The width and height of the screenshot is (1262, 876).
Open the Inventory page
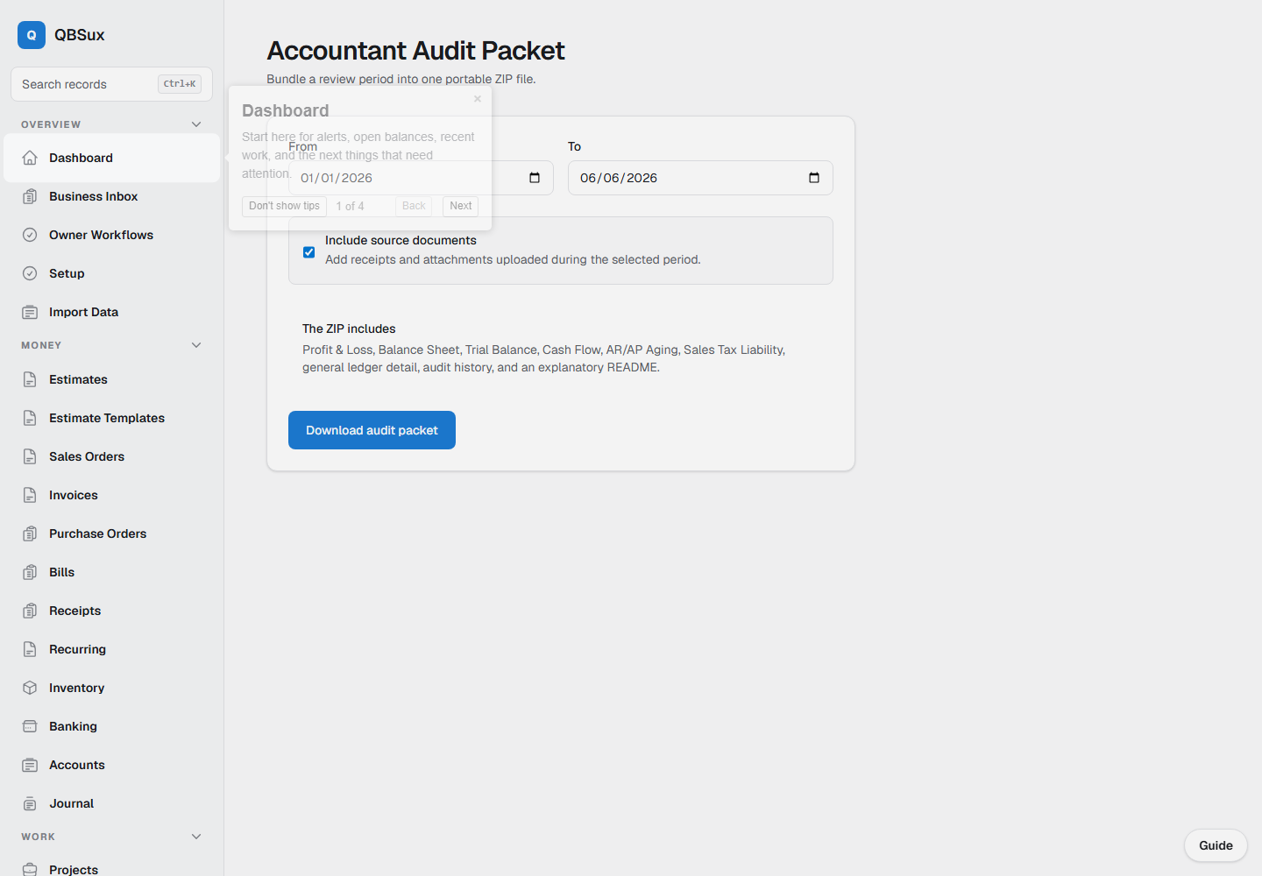pos(111,688)
